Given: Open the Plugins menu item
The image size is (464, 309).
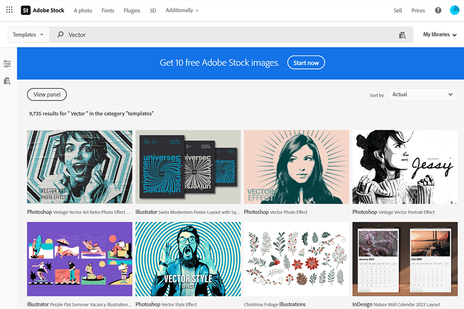Looking at the screenshot, I should pyautogui.click(x=131, y=10).
